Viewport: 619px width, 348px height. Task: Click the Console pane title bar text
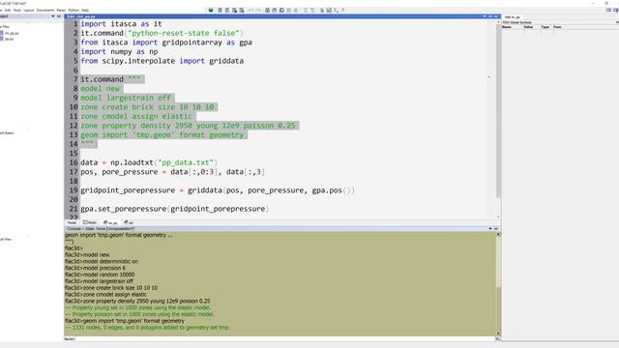tap(101, 228)
